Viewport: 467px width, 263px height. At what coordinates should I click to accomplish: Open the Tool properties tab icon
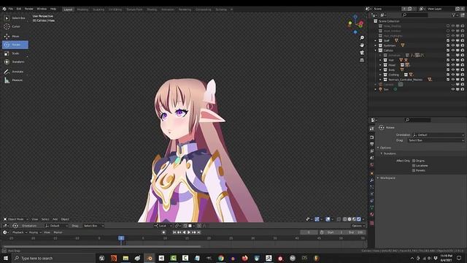(x=371, y=129)
